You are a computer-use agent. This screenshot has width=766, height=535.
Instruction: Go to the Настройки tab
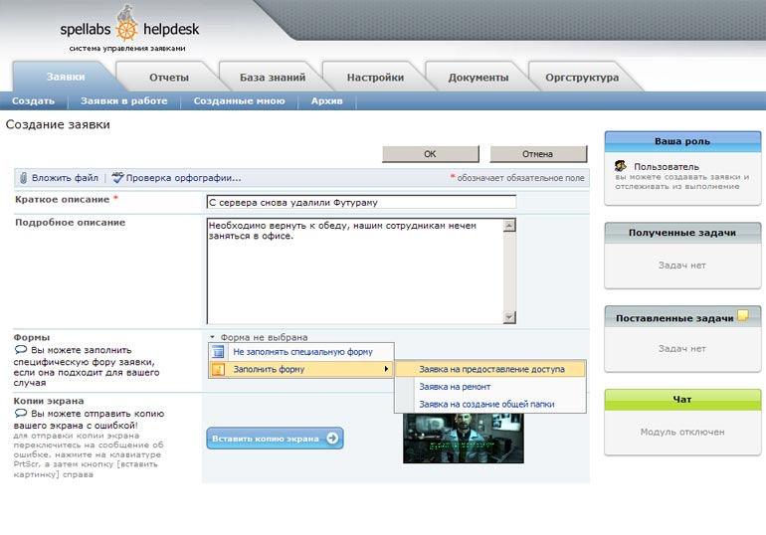point(375,78)
